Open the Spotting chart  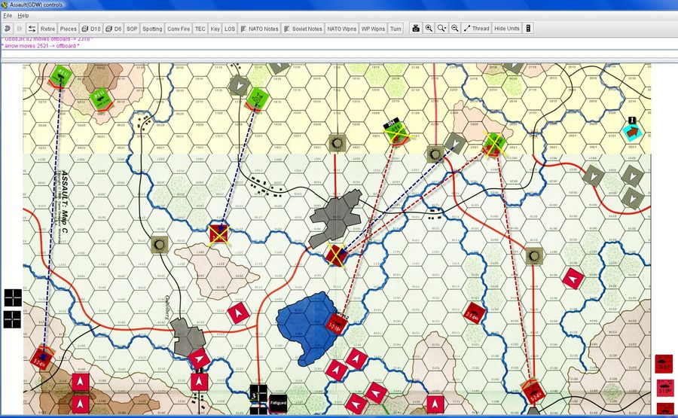pyautogui.click(x=152, y=29)
